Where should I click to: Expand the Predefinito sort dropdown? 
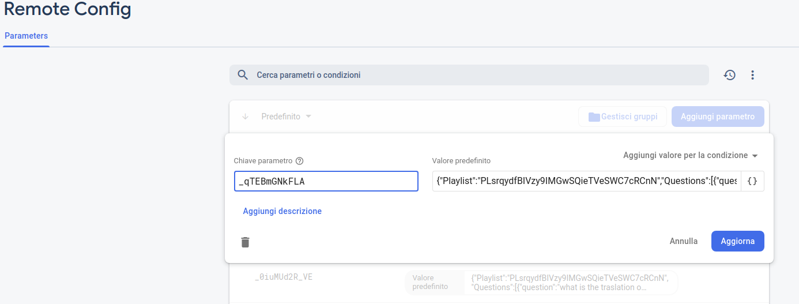point(287,117)
